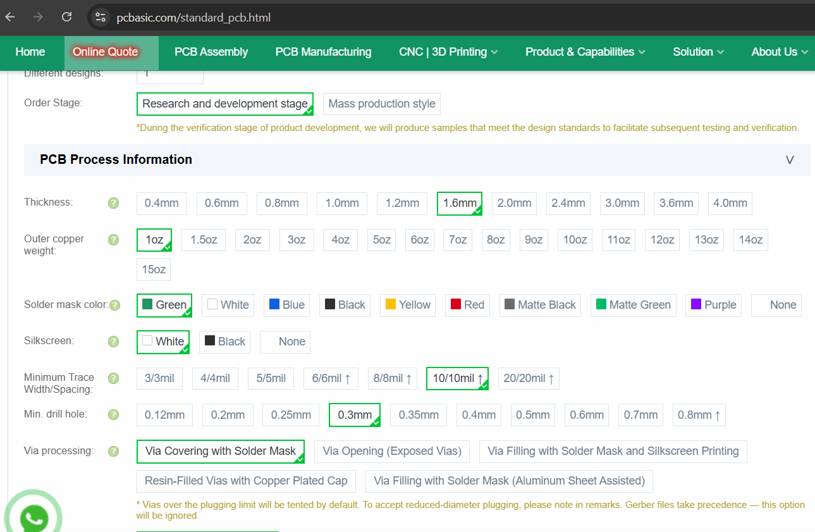
Task: Choose Via Opening (Exposed Vias) option
Action: point(392,452)
